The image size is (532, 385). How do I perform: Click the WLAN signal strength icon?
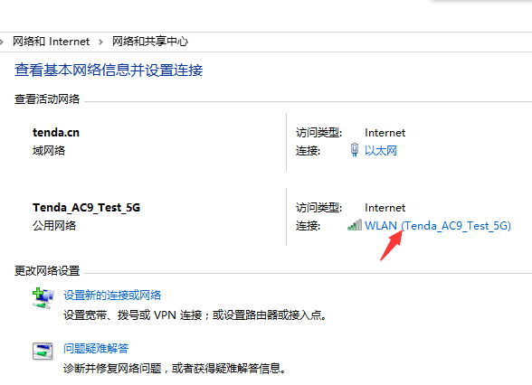coord(355,225)
